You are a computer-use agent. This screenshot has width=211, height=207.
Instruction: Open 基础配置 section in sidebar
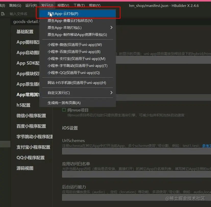[25, 32]
